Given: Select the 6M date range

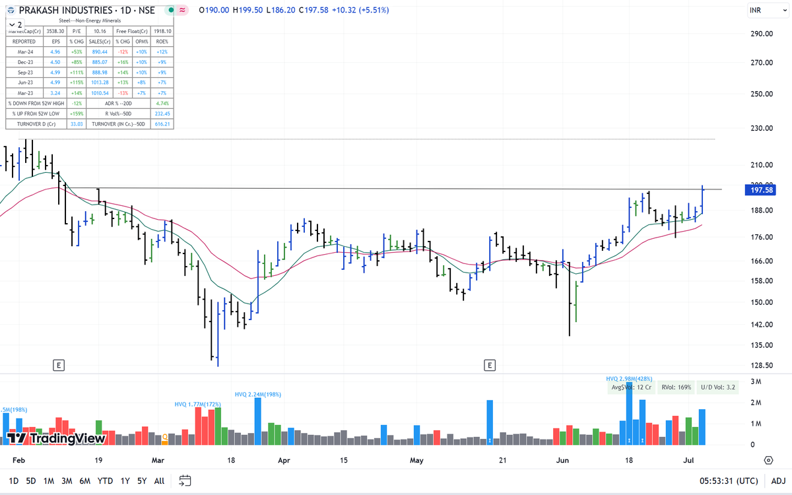Looking at the screenshot, I should pyautogui.click(x=84, y=481).
